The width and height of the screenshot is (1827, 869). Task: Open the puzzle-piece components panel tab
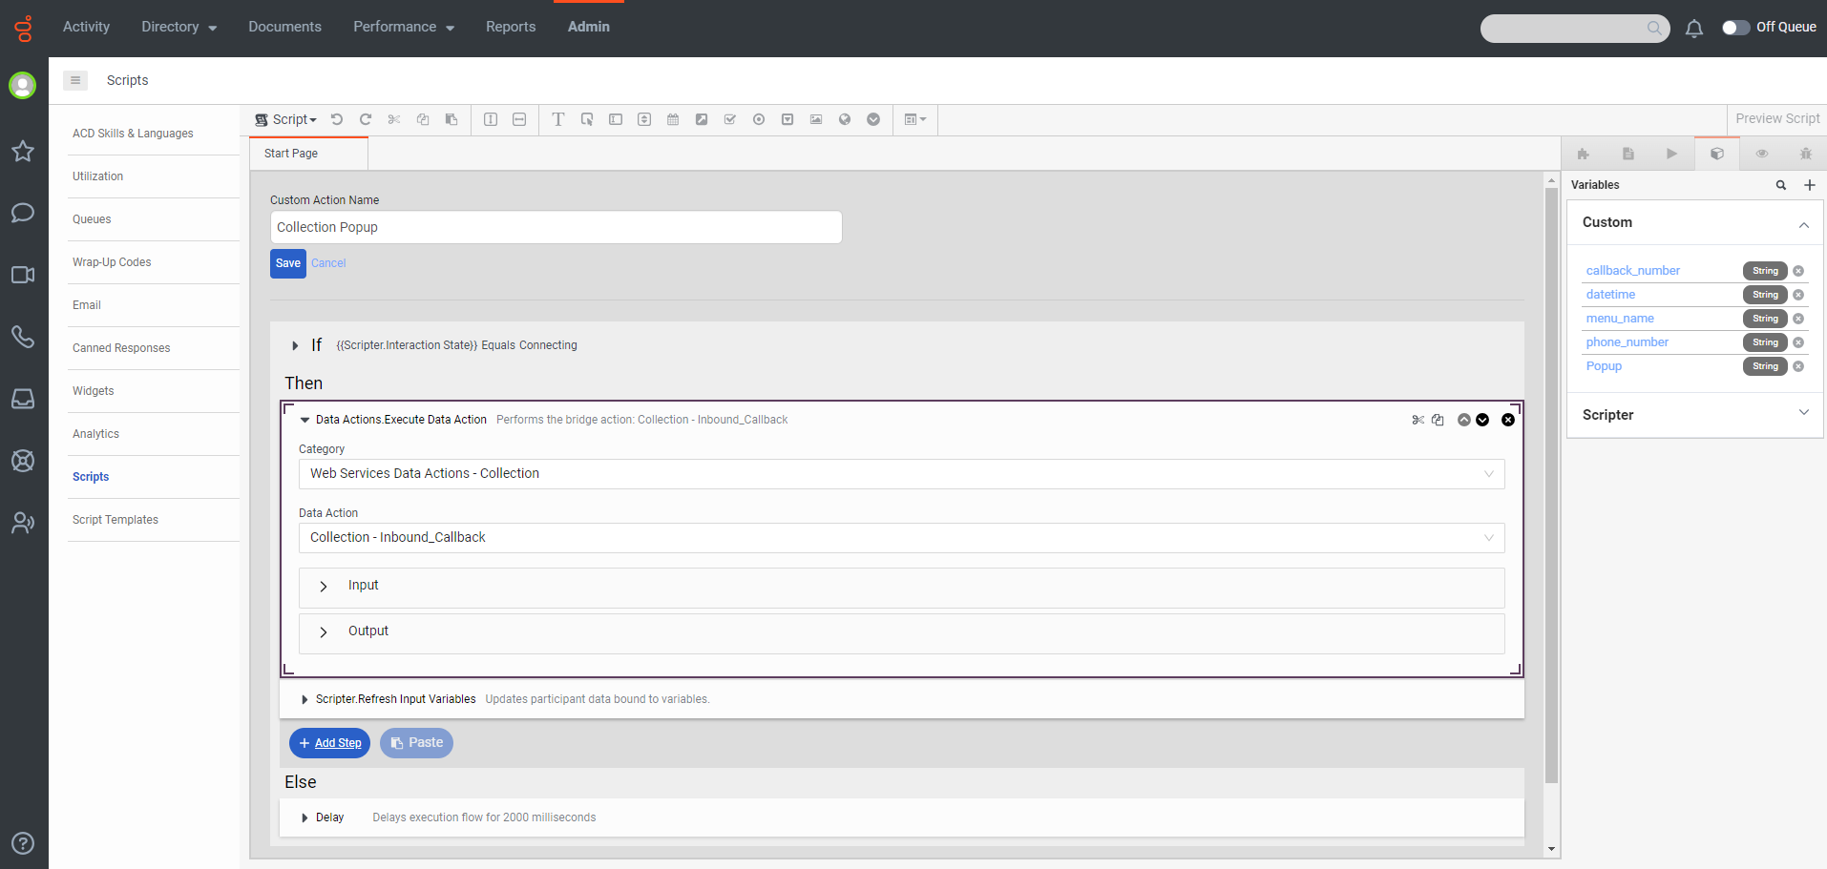(x=1584, y=154)
